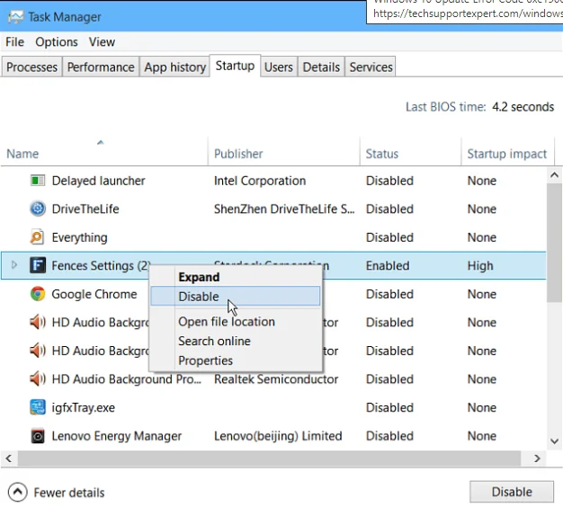Screen dimensions: 563x516
Task: Click the horizontal scrollbar thumb
Action: pos(269,458)
